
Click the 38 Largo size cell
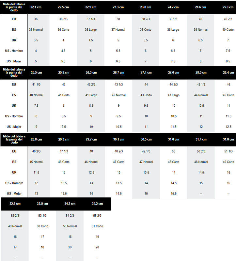173,30
